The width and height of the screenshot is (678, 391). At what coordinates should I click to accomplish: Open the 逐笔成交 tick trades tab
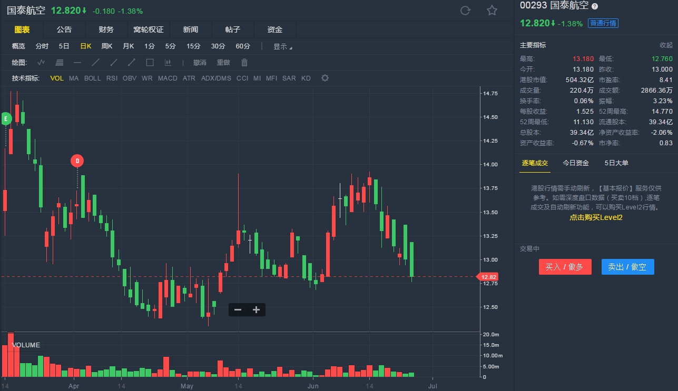tap(535, 163)
